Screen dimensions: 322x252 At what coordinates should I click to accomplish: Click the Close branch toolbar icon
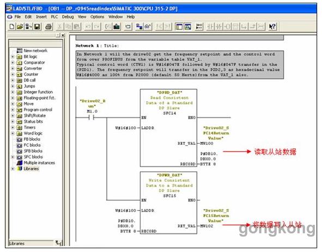click(x=253, y=27)
